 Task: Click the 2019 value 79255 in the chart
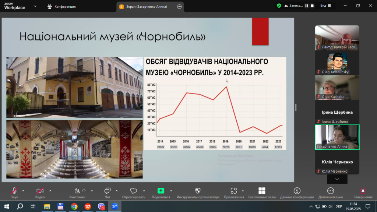click(x=226, y=147)
